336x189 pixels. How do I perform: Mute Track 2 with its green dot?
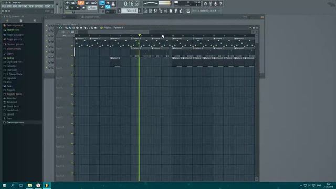[x=72, y=55]
